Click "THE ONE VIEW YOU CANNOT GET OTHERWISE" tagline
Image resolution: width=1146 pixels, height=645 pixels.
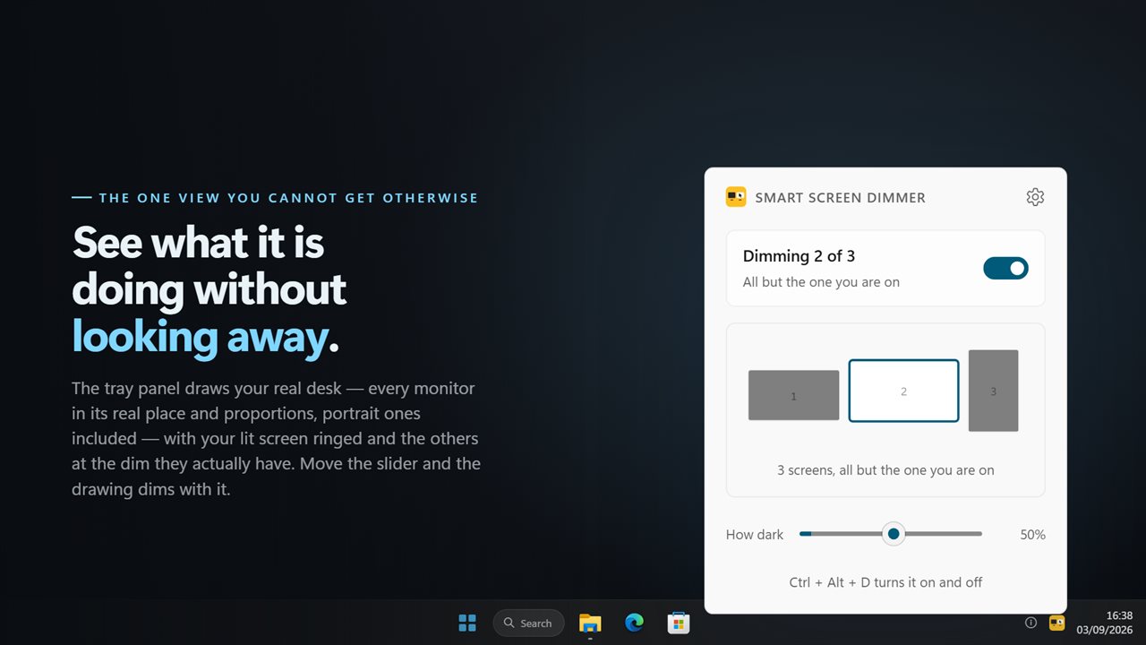tap(288, 198)
